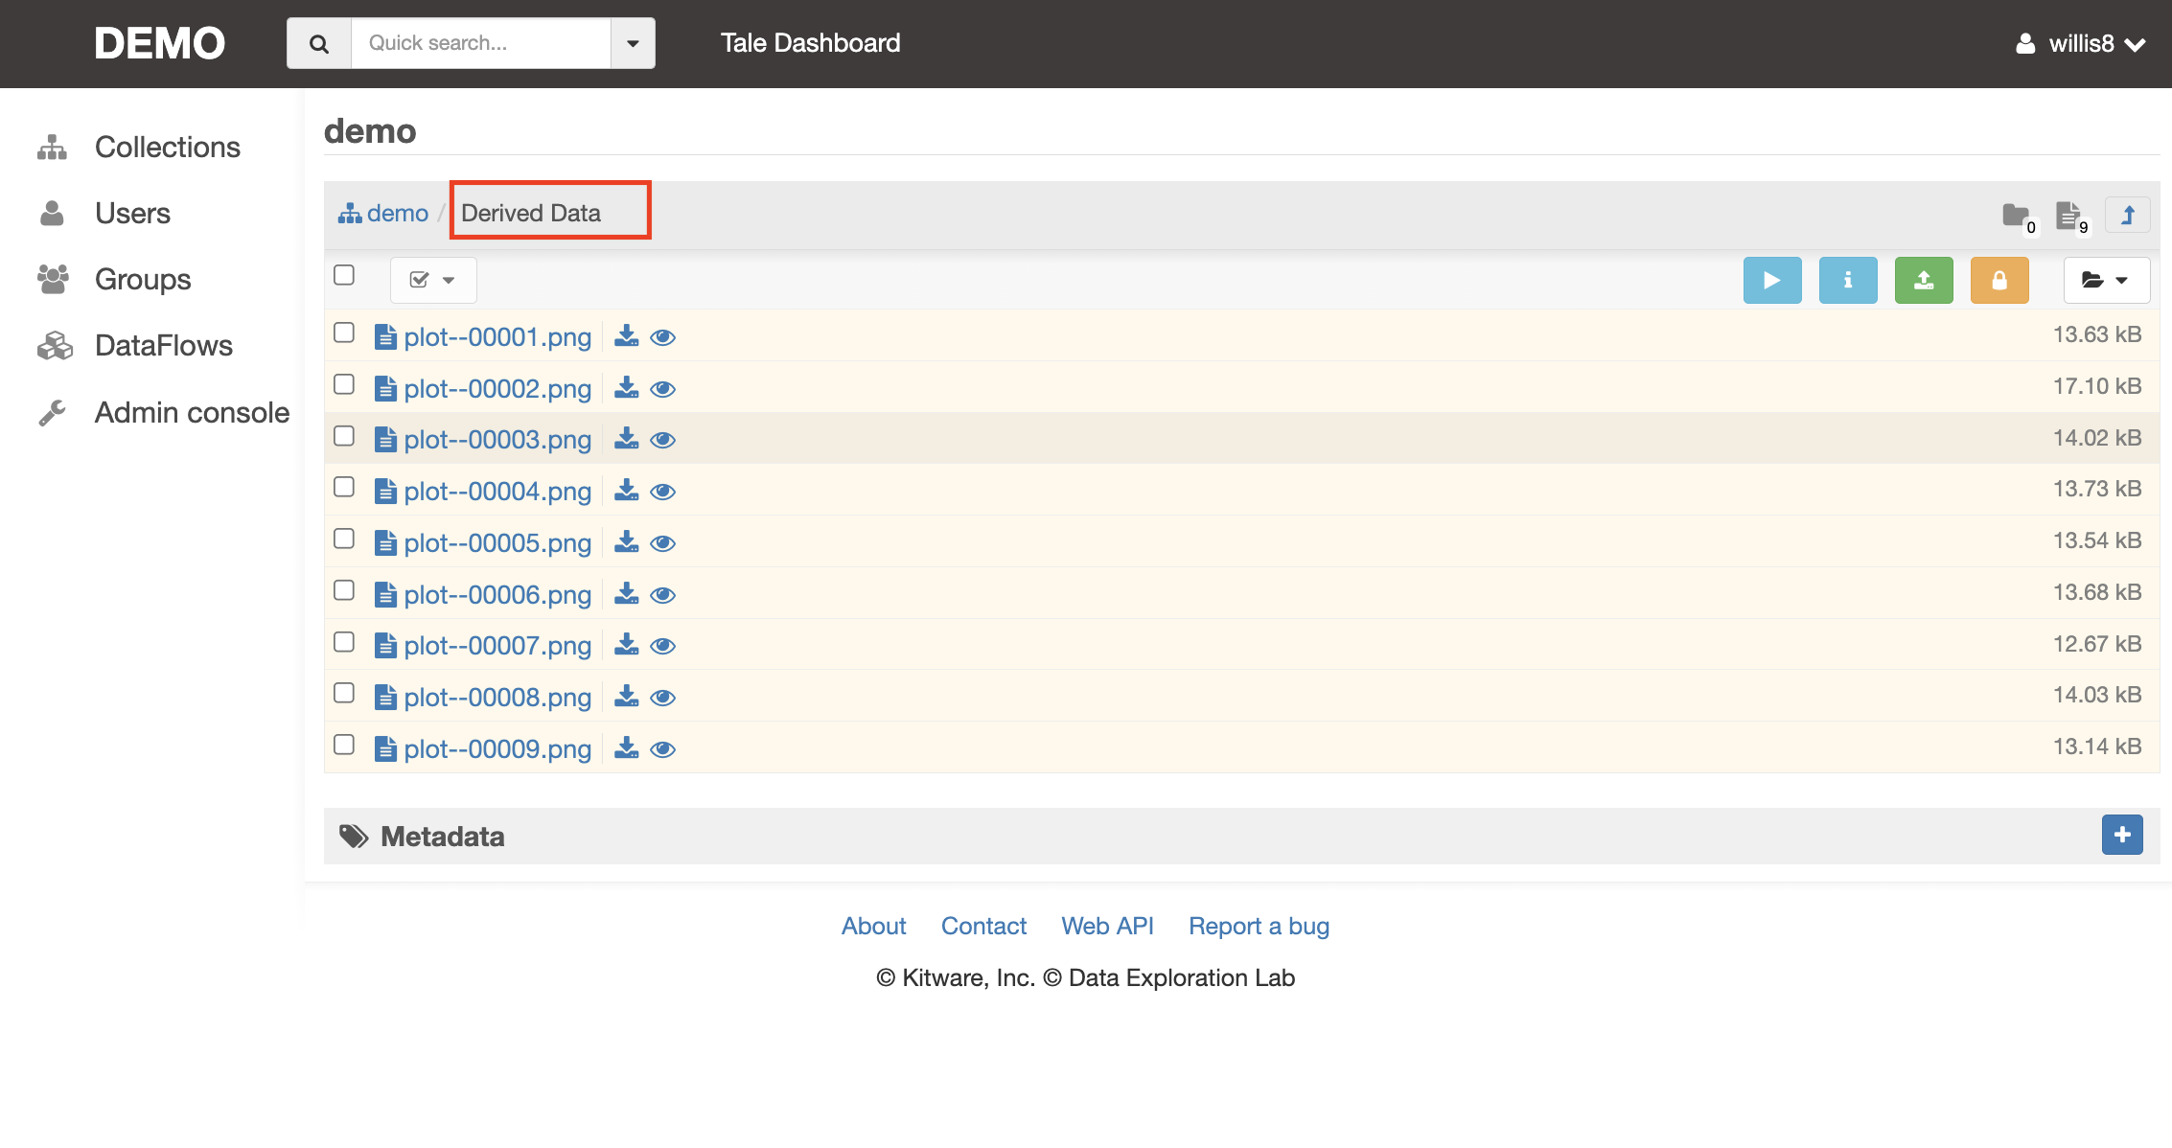The height and width of the screenshot is (1148, 2172).
Task: Select the plot--00007.png checkbox
Action: pos(344,642)
